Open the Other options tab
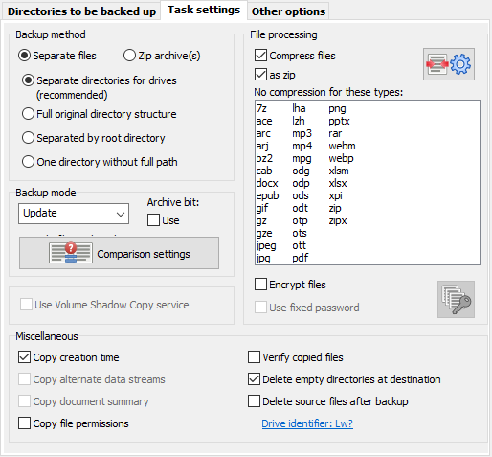Screen dimensions: 492x457 pyautogui.click(x=288, y=11)
